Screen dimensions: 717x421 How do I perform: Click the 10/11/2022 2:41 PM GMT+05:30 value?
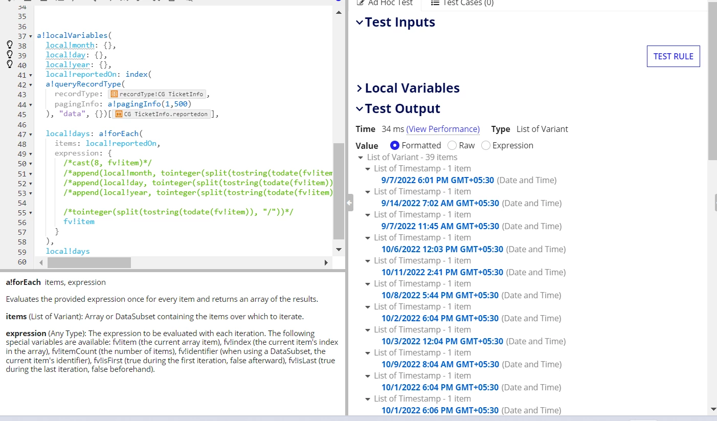pyautogui.click(x=442, y=272)
